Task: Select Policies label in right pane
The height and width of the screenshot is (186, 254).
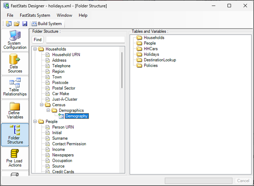Action: tap(151, 65)
